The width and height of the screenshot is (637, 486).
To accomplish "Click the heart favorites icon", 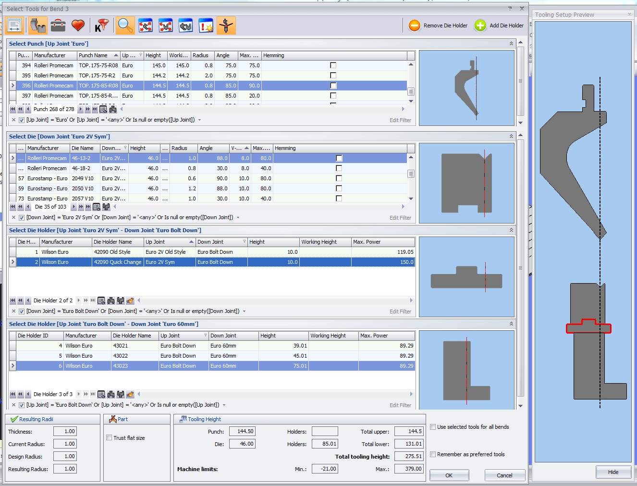I will pos(78,25).
